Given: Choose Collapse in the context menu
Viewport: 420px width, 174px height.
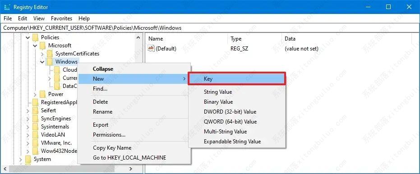Looking at the screenshot, I should coord(134,69).
